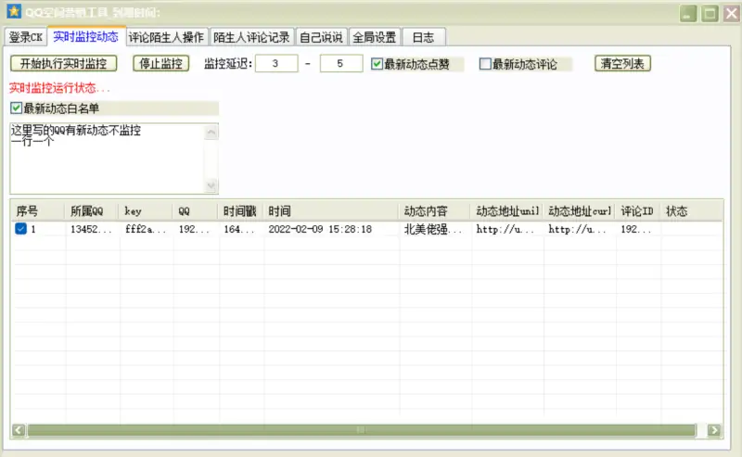Viewport: 742px width, 457px height.
Task: Uncheck row 1 in the monitor list
Action: coord(20,229)
